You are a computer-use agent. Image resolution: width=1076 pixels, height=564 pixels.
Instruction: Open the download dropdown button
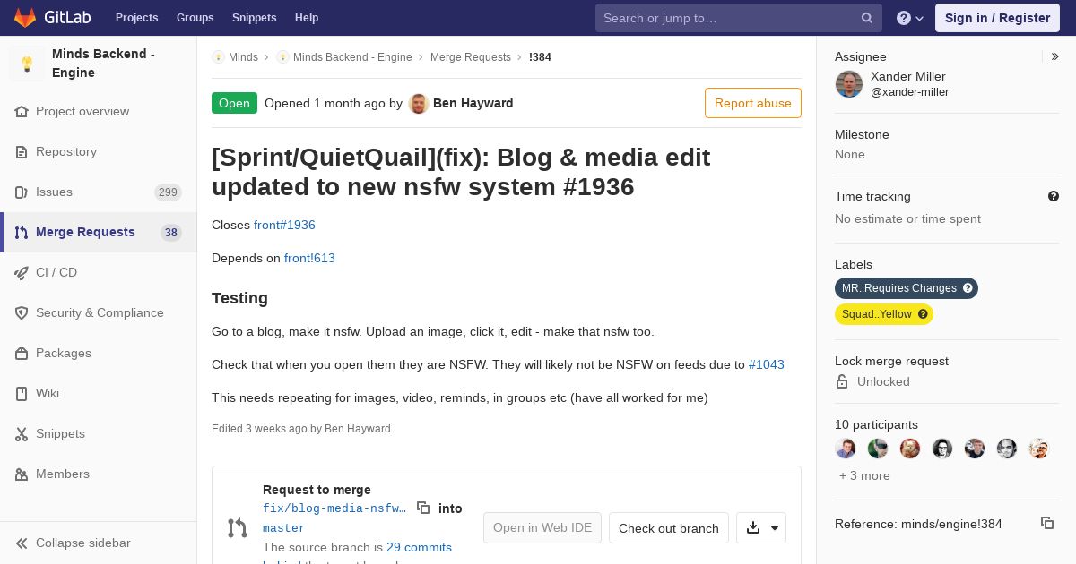(761, 527)
